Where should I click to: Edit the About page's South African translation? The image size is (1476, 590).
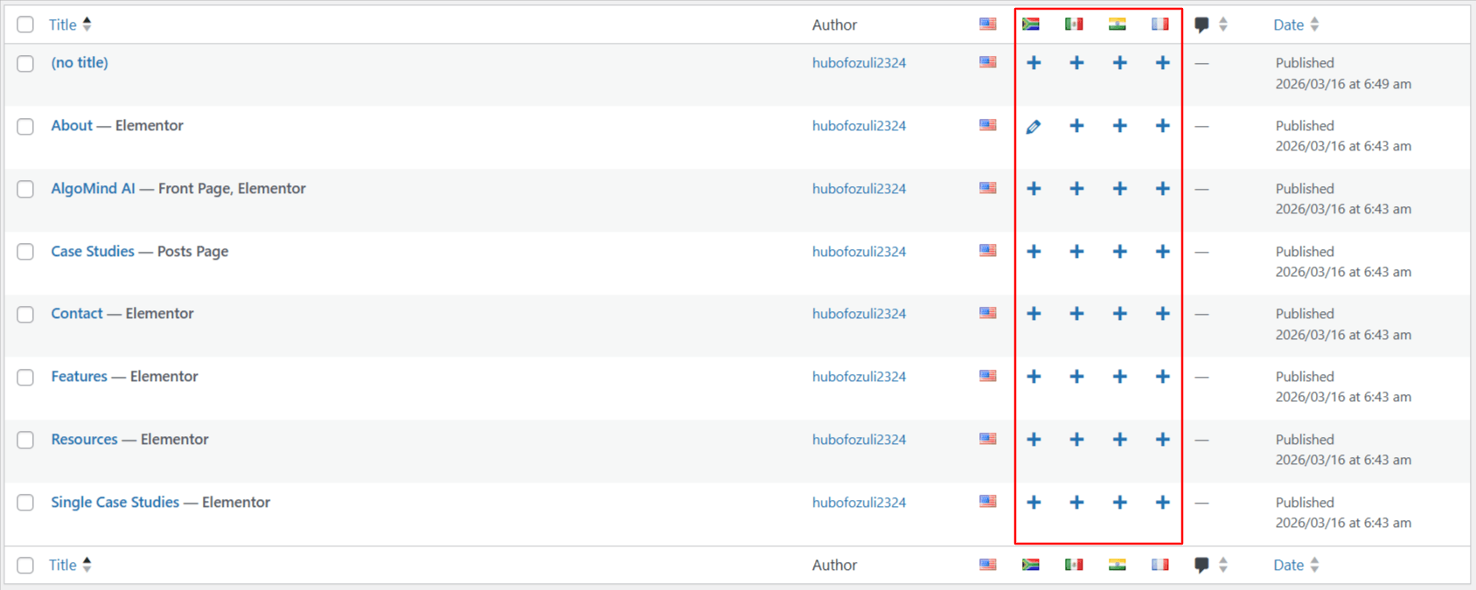1033,127
